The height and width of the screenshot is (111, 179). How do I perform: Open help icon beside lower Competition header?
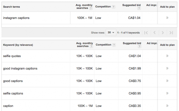[114, 45]
